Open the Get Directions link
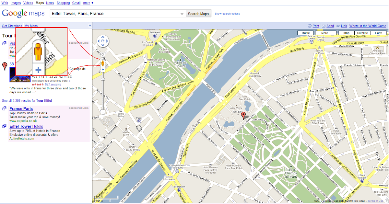Image resolution: width=389 pixels, height=204 pixels. (12, 26)
